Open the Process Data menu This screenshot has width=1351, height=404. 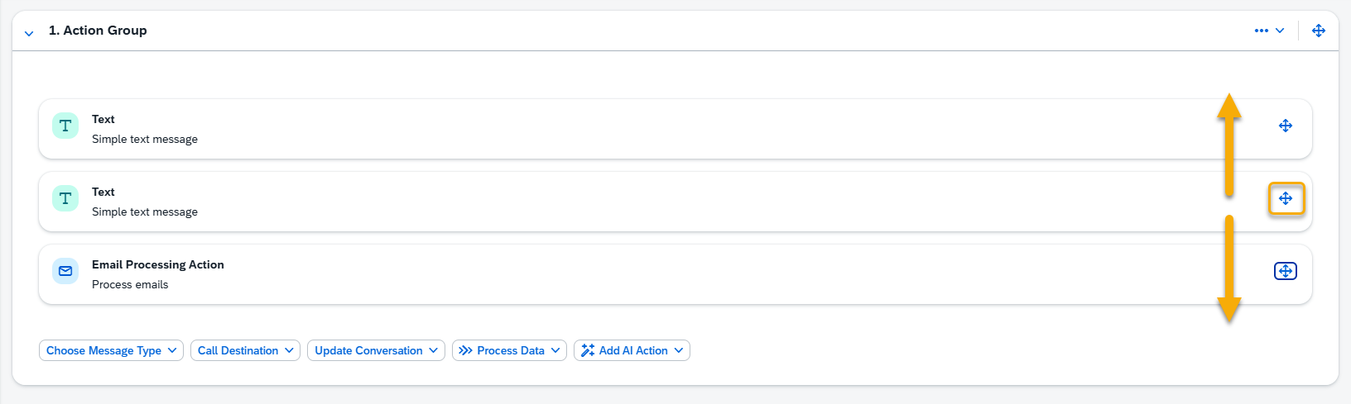(510, 350)
